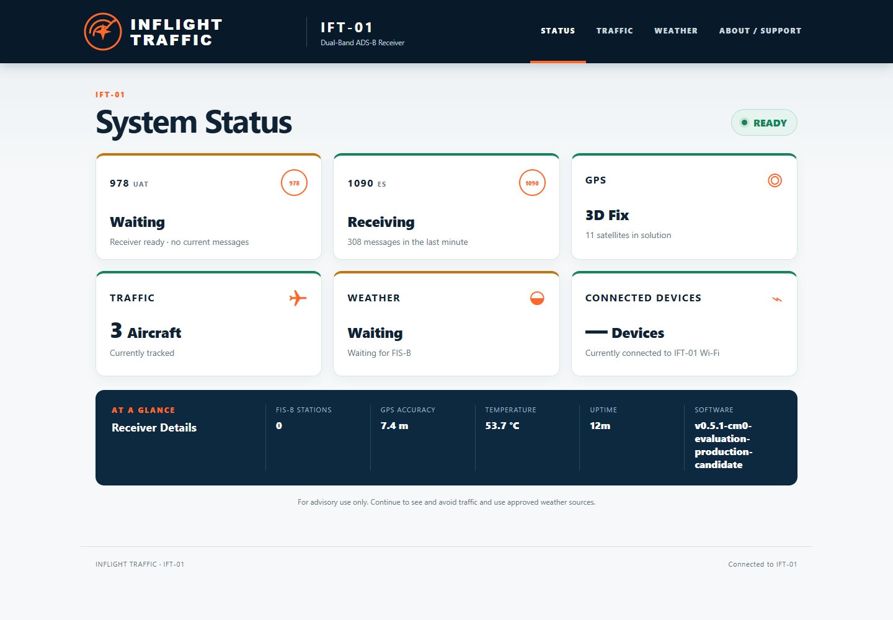Viewport: 893px width, 620px height.
Task: Click the FIS-B Stations value 0
Action: 279,426
